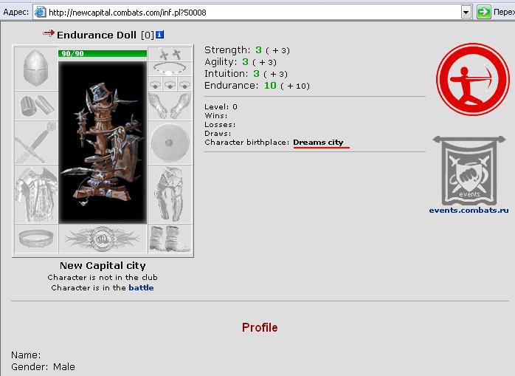Click the Profile heading
The width and height of the screenshot is (515, 376).
[260, 328]
